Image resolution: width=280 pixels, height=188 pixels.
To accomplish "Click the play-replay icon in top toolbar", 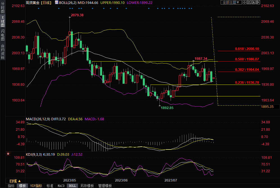I will (x=254, y=2).
